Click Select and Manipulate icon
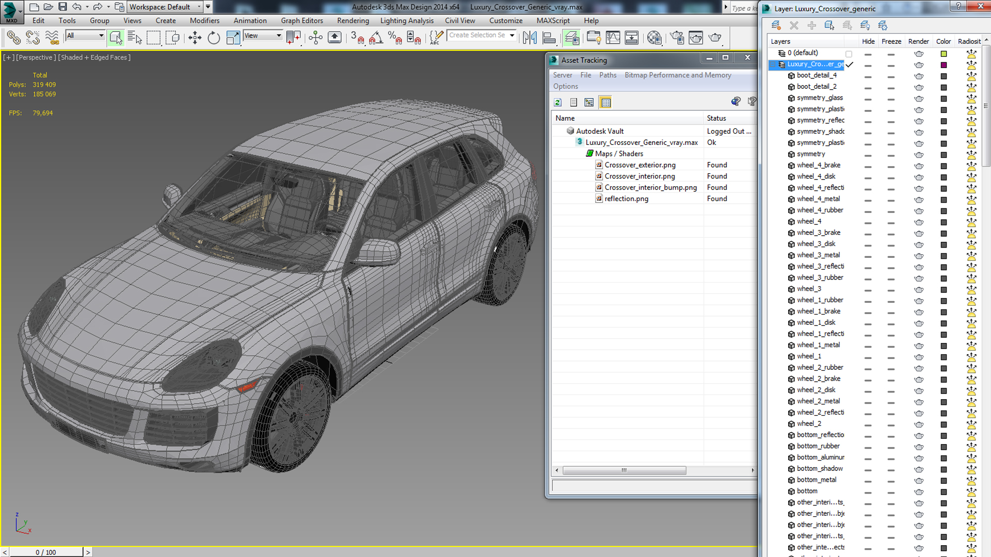The height and width of the screenshot is (557, 991). (315, 38)
